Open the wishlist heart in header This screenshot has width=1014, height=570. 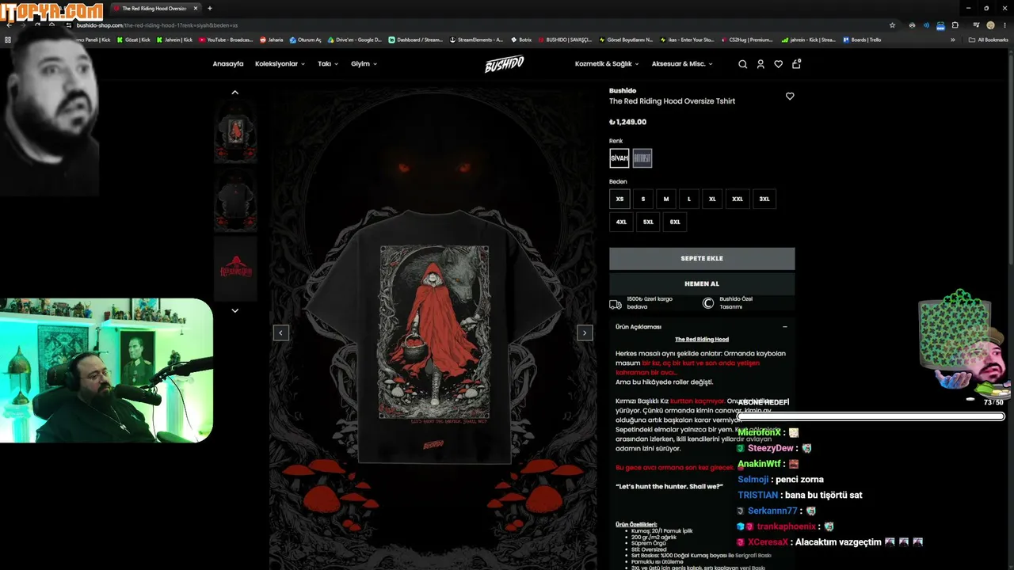(779, 64)
